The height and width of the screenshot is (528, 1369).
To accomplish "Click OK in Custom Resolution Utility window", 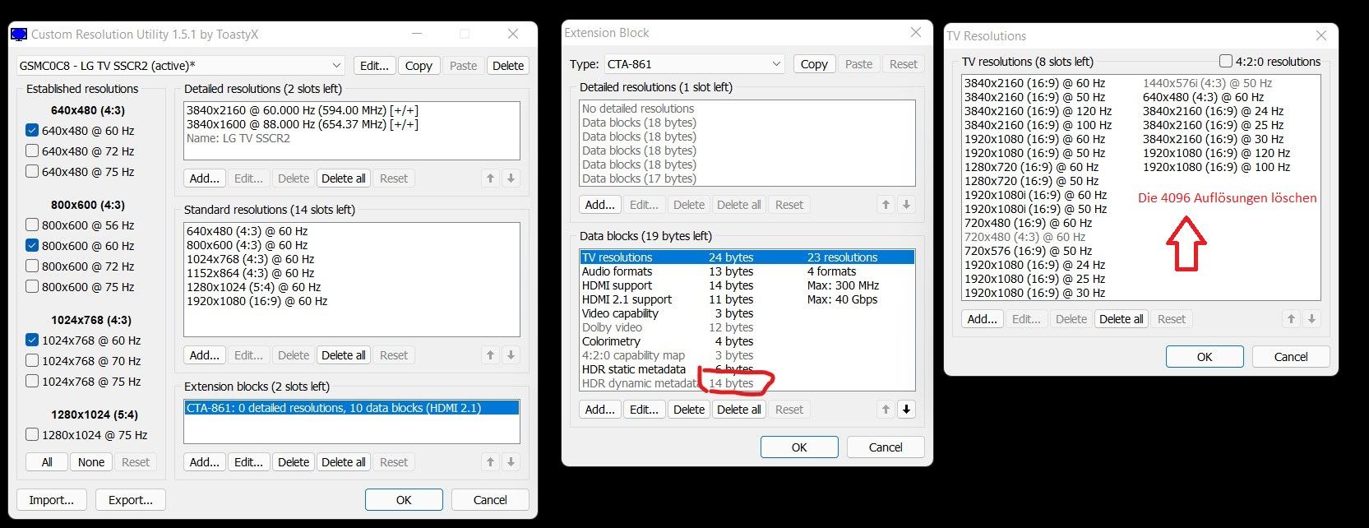I will (x=404, y=500).
